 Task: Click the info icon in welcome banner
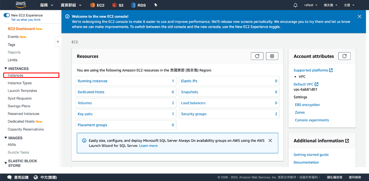pos(67,16)
